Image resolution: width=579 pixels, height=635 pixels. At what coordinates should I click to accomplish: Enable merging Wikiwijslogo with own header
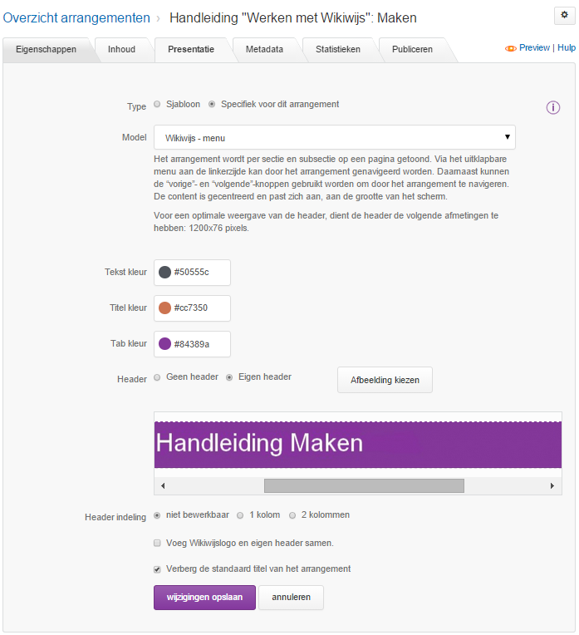pyautogui.click(x=157, y=544)
